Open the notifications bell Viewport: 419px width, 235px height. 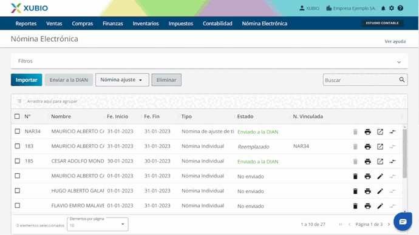(383, 8)
